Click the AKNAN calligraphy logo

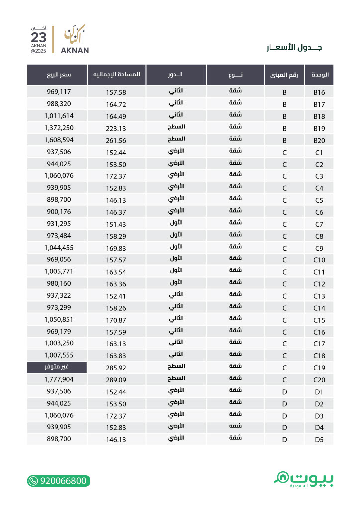(75, 39)
